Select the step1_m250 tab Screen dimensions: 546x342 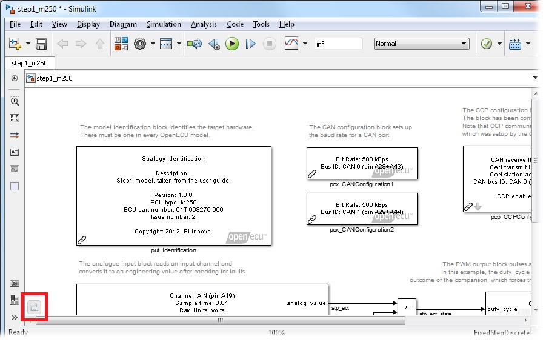(30, 63)
